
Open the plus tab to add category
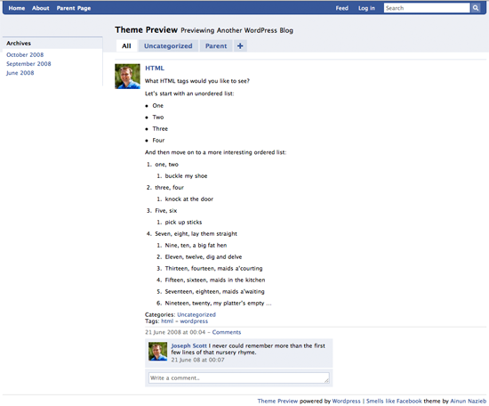point(240,46)
